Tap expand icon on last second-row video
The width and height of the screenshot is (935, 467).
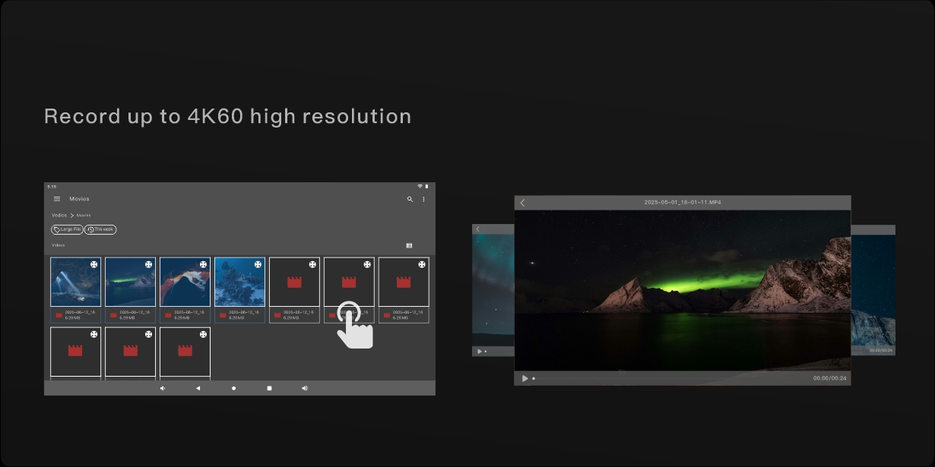203,334
